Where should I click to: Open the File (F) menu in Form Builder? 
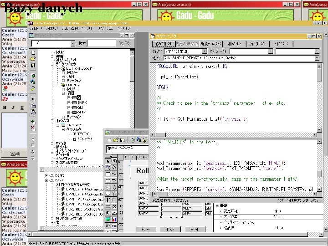(35, 28)
